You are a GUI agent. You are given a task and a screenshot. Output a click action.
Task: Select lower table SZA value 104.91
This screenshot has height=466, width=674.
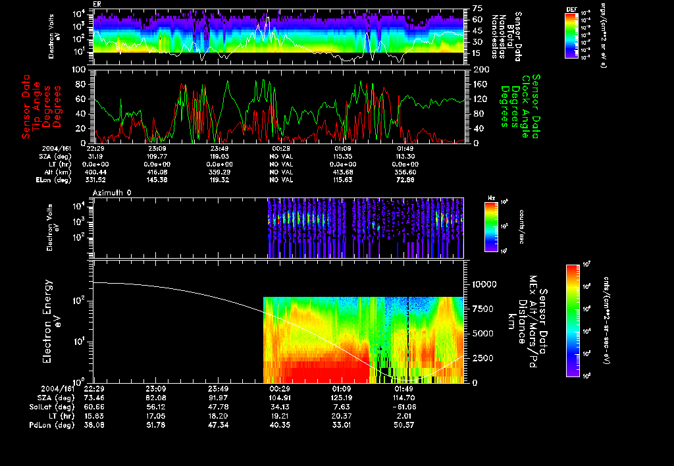point(279,398)
